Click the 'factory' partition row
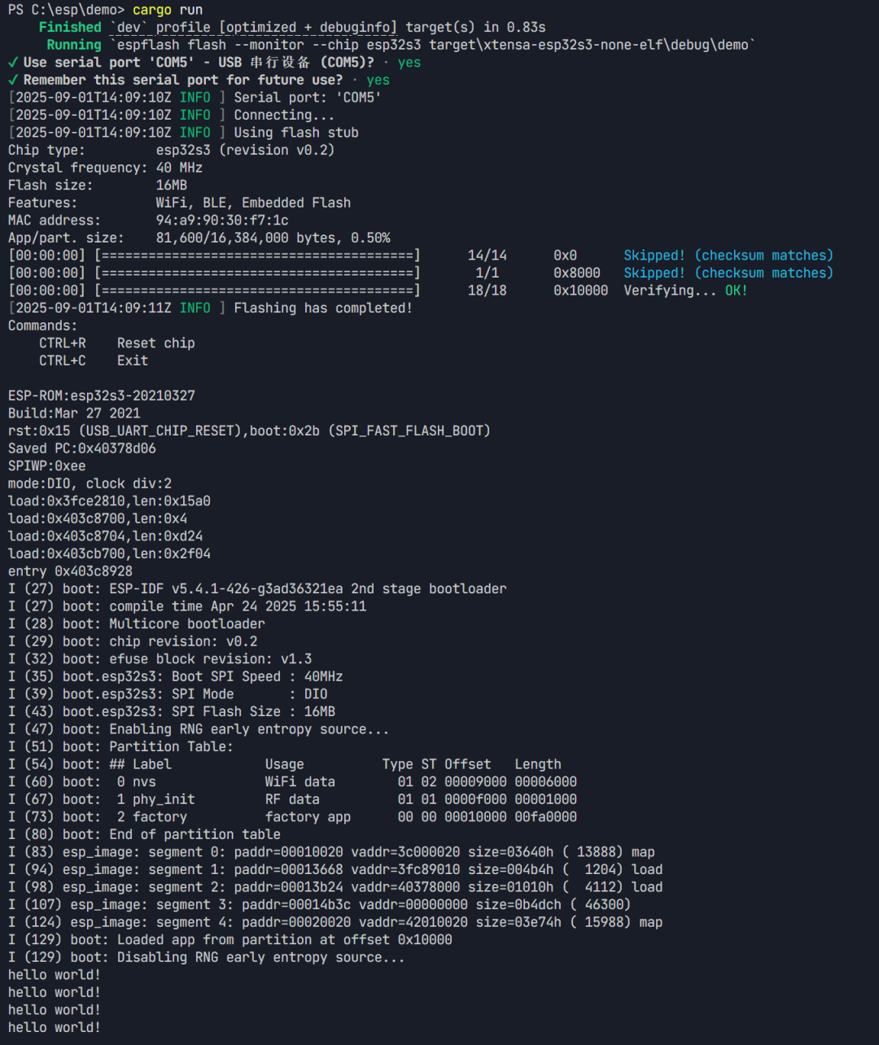879x1045 pixels. pos(292,817)
